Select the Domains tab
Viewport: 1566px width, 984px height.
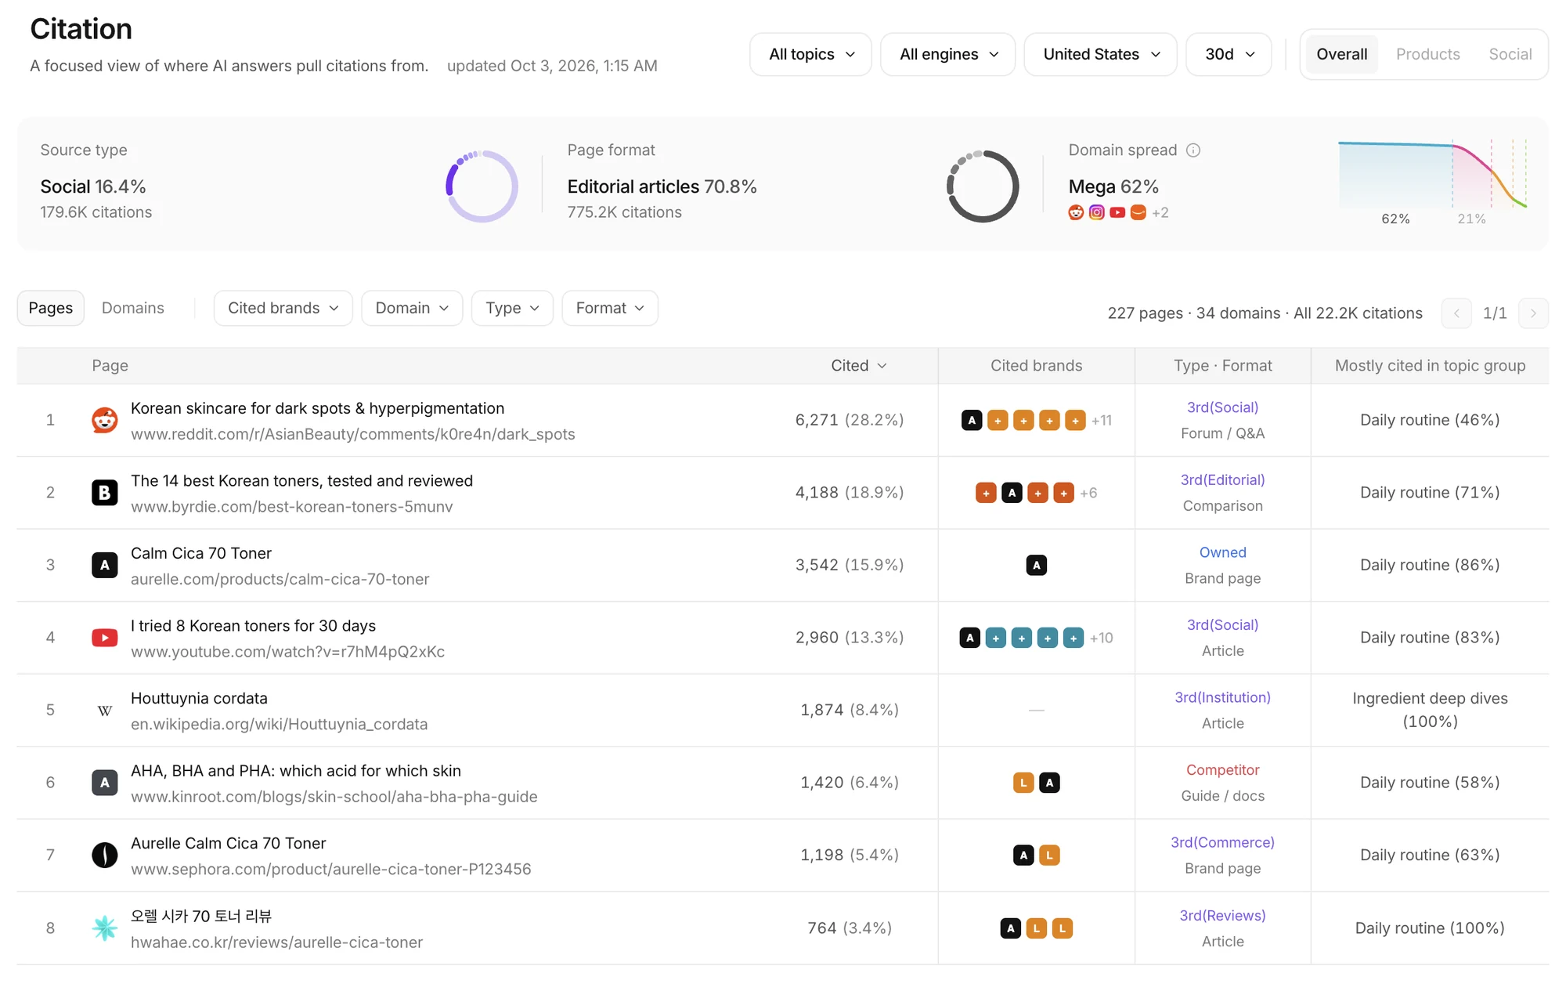click(x=133, y=308)
